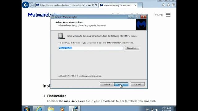Refresh the page
This screenshot has height=111, width=198.
click(x=96, y=5)
